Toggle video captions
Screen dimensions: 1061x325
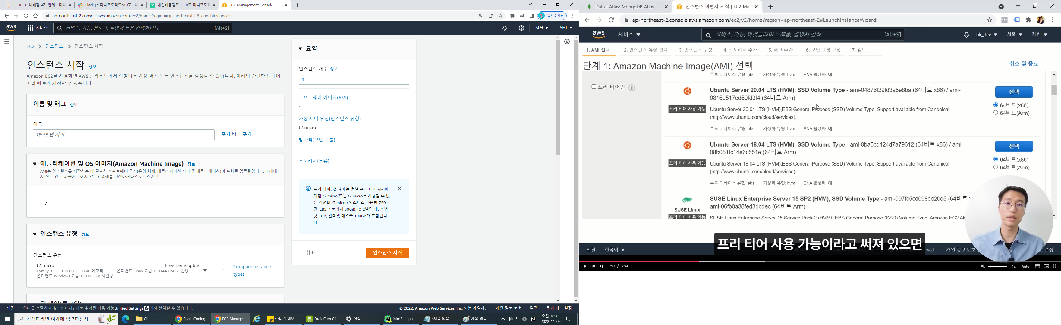coord(1037,266)
